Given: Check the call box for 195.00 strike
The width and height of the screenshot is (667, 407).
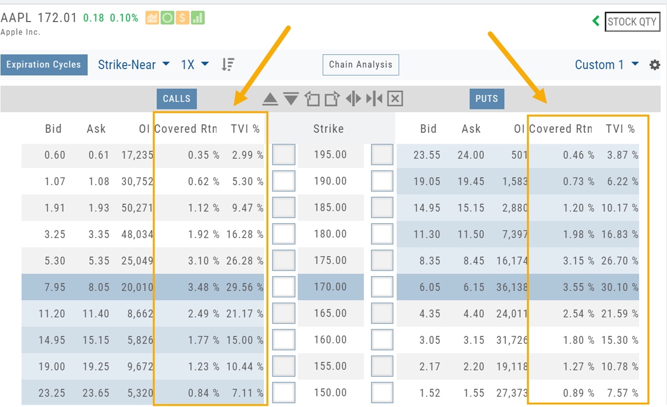Looking at the screenshot, I should (x=283, y=154).
